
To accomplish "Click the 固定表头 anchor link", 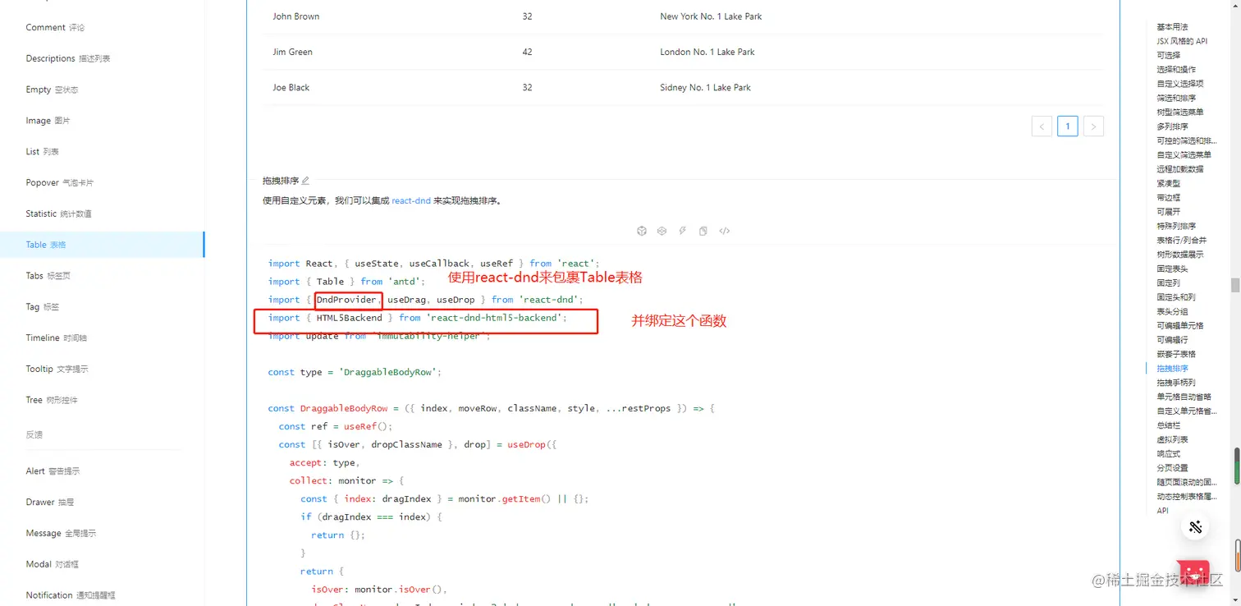I will [x=1171, y=269].
